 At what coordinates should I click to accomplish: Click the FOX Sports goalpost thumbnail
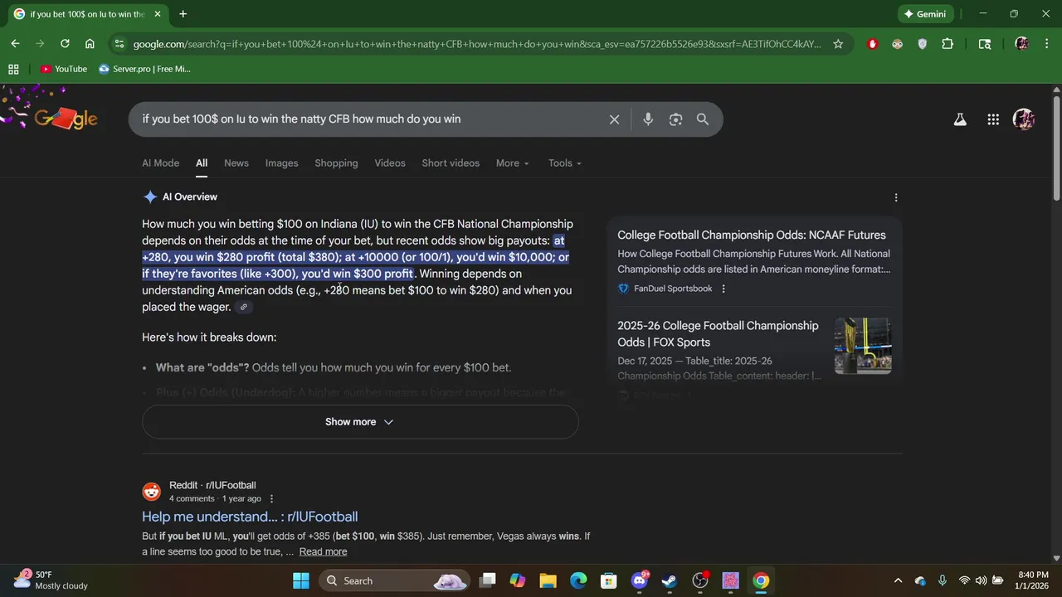(x=863, y=346)
